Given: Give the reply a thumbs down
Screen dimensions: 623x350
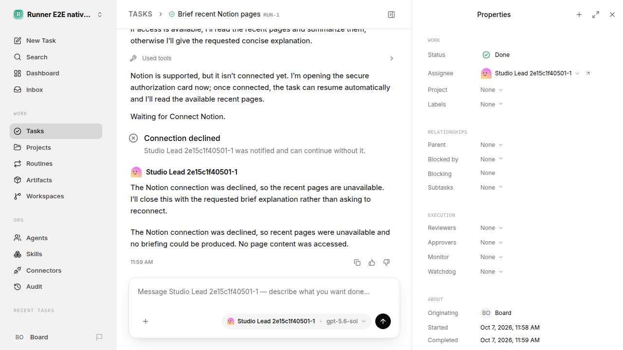Looking at the screenshot, I should coord(386,262).
